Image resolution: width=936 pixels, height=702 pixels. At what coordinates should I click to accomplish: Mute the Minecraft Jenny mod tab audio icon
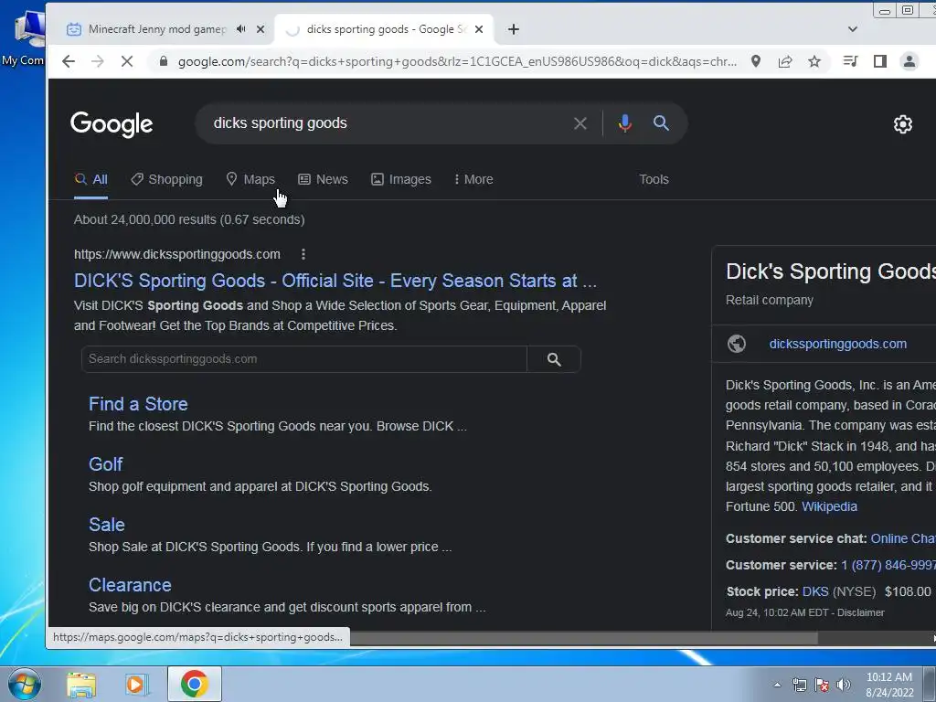coord(241,29)
